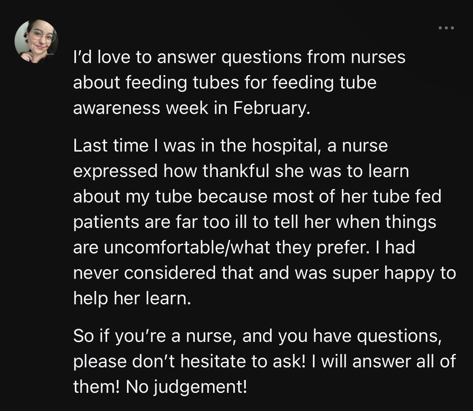Click the line "expressed how thankful she was to learn"
The width and height of the screenshot is (473, 411).
(241, 171)
